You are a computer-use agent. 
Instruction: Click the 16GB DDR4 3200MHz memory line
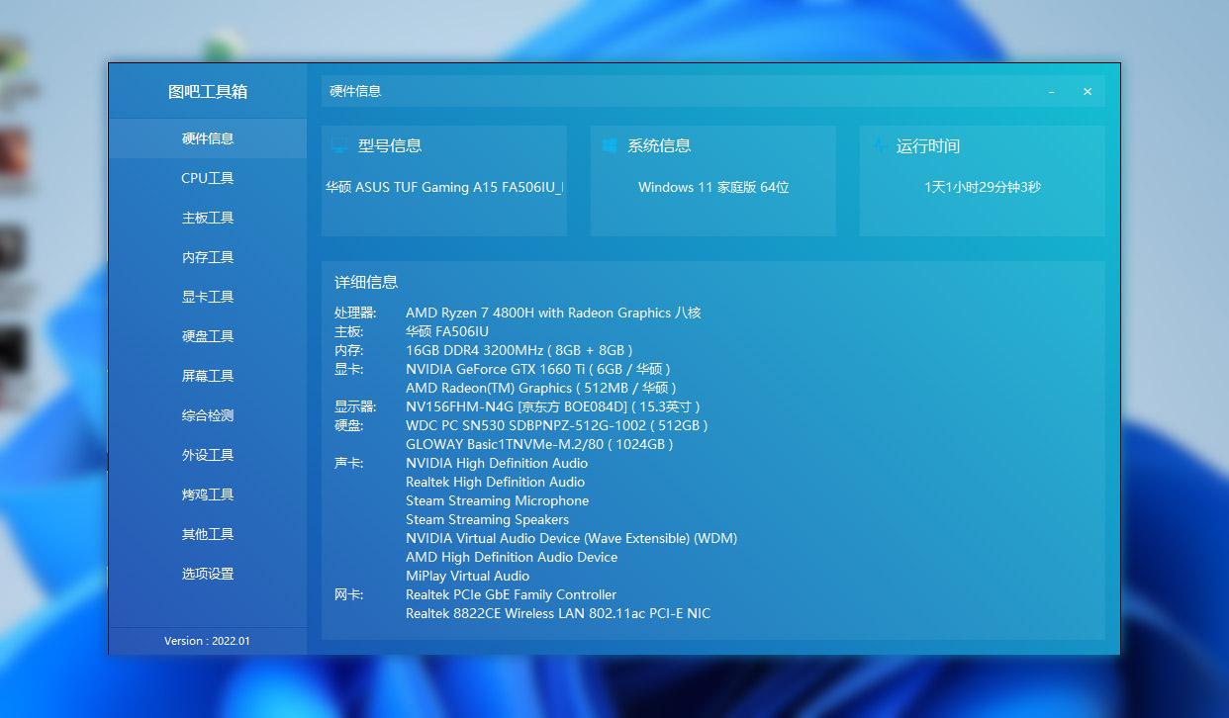tap(520, 350)
